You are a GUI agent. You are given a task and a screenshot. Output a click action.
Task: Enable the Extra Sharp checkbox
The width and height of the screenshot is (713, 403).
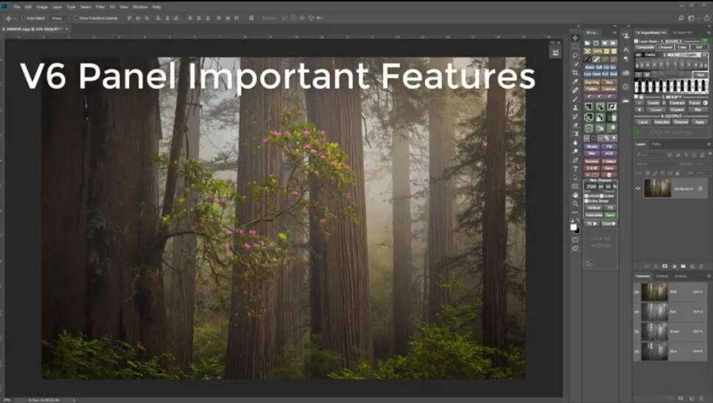[x=587, y=201]
